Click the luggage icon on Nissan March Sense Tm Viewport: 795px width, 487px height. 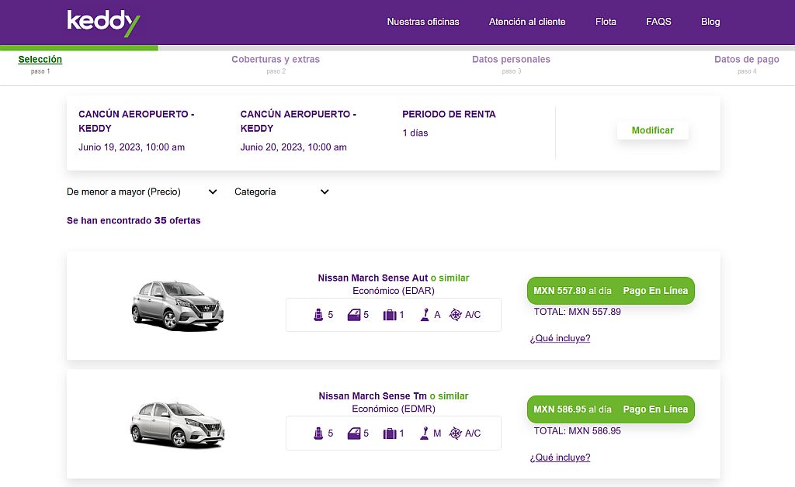[390, 433]
